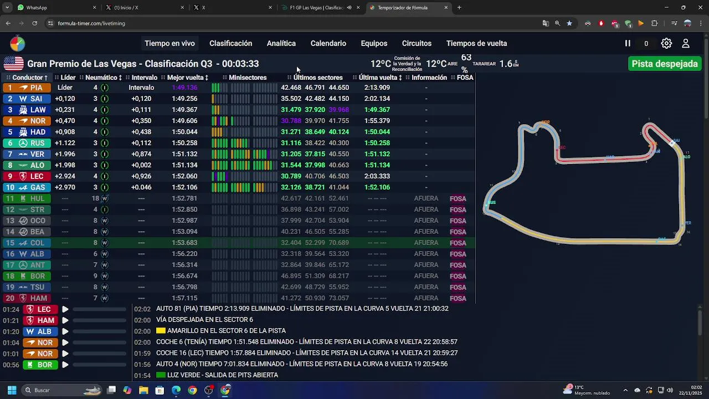Sort by the Mejor vuelta column
709x399 pixels.
(188, 78)
